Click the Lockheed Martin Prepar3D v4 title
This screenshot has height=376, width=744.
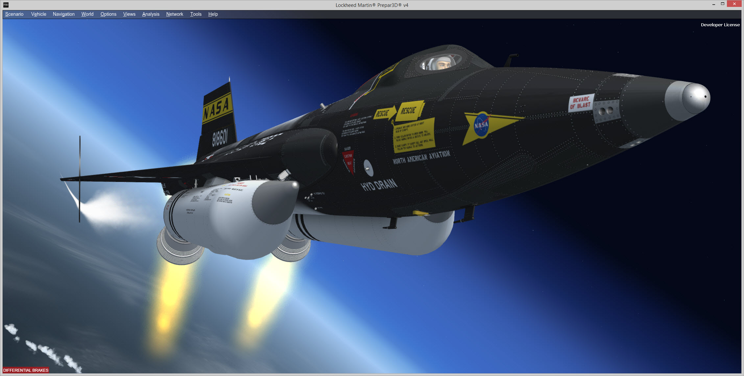[372, 5]
